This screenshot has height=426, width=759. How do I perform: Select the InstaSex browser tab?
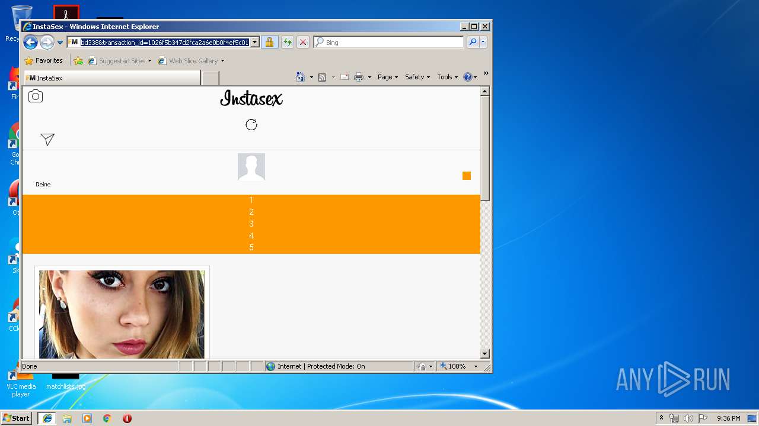tap(111, 78)
